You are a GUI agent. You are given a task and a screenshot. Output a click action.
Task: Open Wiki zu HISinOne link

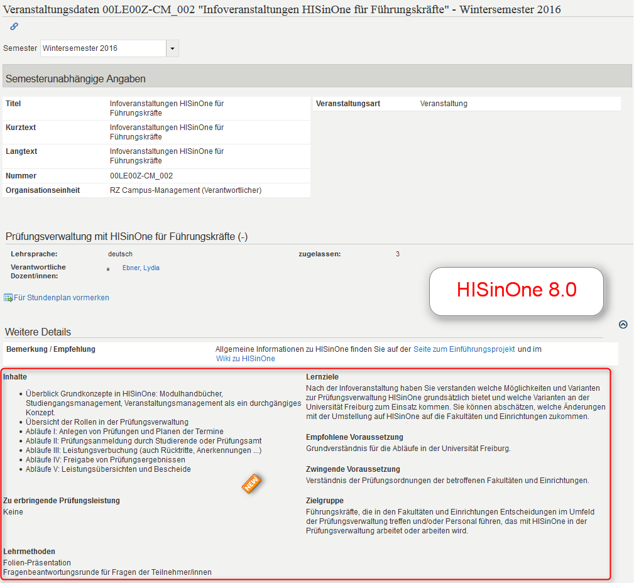[x=246, y=359]
